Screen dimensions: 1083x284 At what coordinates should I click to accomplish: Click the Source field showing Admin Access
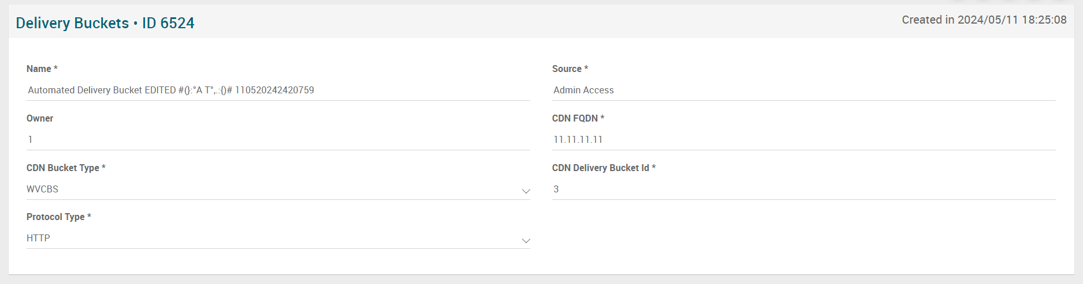(x=803, y=90)
